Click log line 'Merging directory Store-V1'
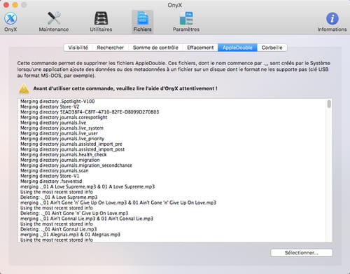Screen dimensions: 350x274 coord(50,176)
